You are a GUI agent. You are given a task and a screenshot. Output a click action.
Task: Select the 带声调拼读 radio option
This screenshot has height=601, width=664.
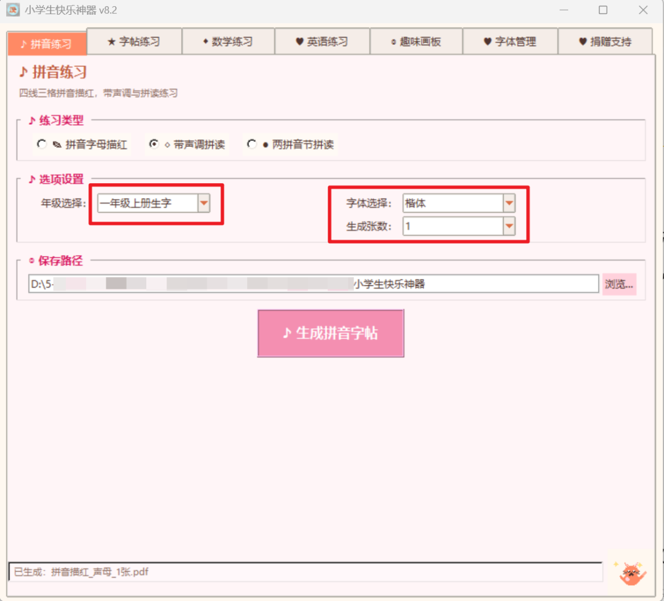(x=187, y=145)
